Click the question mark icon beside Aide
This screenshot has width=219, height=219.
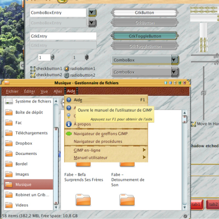tap(68, 100)
